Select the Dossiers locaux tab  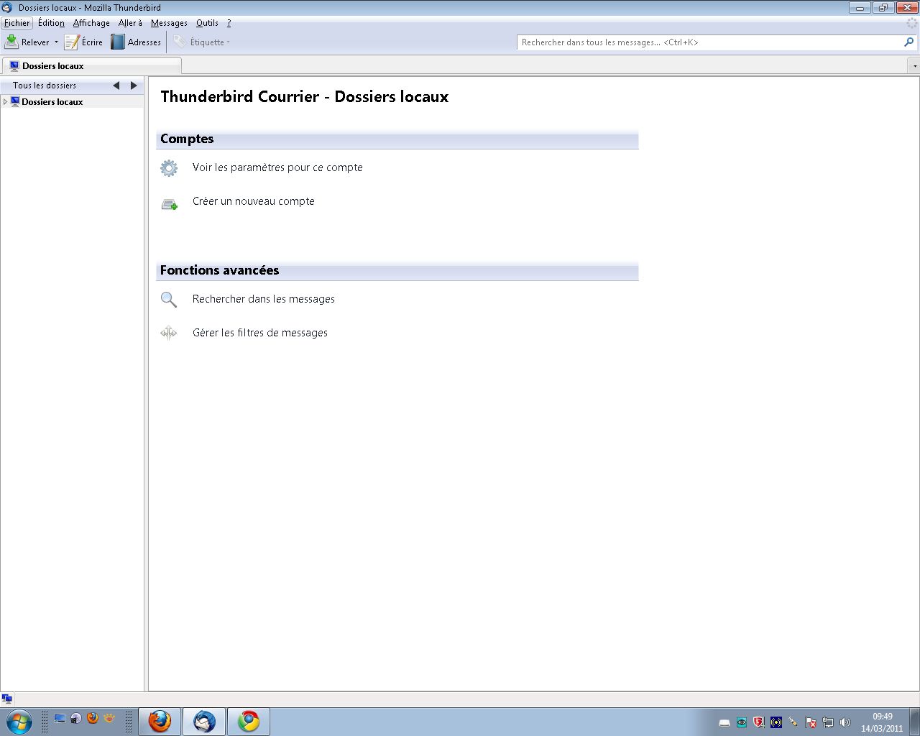coord(92,65)
